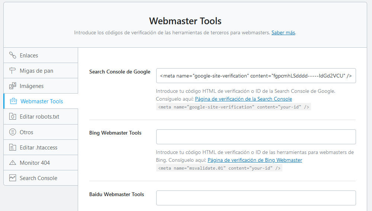372x211 pixels.
Task: Open the Editar robots.txt tab
Action: coord(41,117)
